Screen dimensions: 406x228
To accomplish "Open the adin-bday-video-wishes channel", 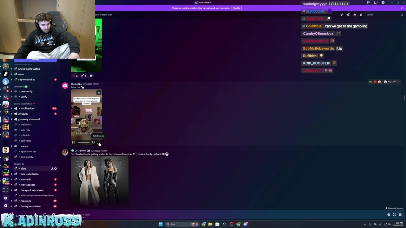I will tap(38, 195).
